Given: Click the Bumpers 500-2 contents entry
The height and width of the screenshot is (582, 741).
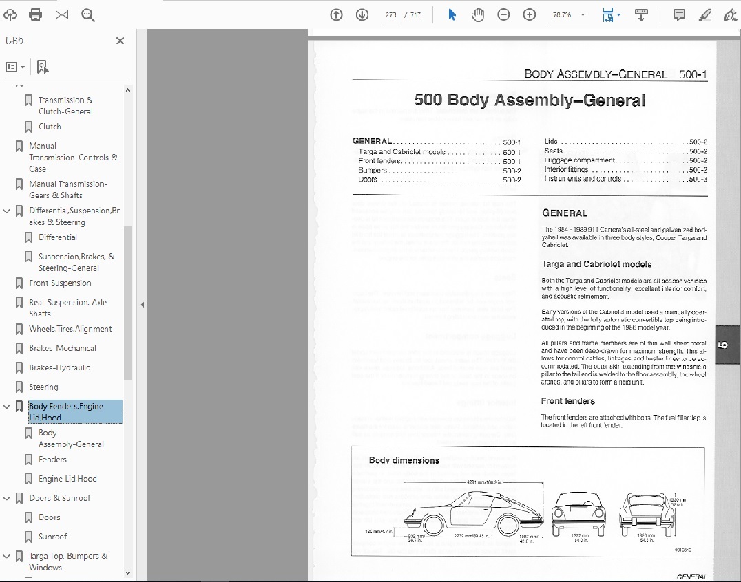Looking at the screenshot, I should (440, 171).
